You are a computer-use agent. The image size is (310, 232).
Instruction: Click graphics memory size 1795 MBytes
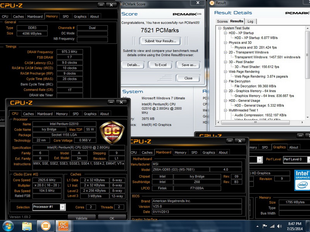point(294,202)
